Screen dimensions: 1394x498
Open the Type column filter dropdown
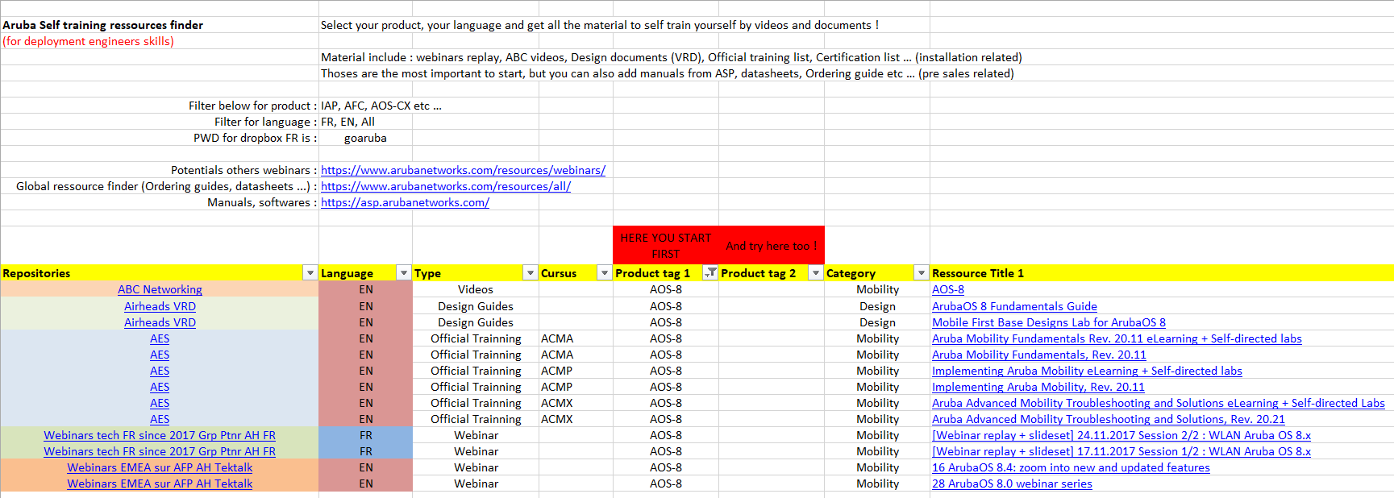tap(531, 273)
